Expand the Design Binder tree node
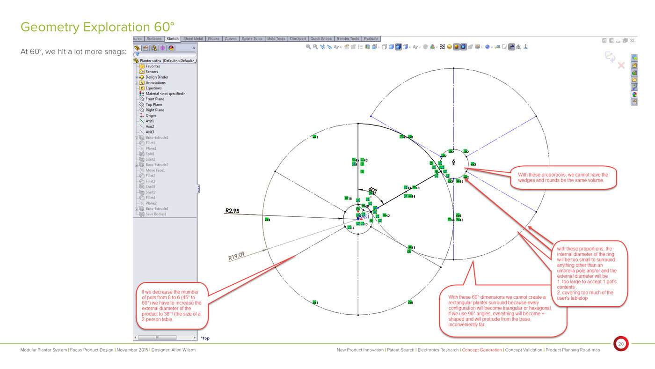The height and width of the screenshot is (369, 655). (x=136, y=77)
